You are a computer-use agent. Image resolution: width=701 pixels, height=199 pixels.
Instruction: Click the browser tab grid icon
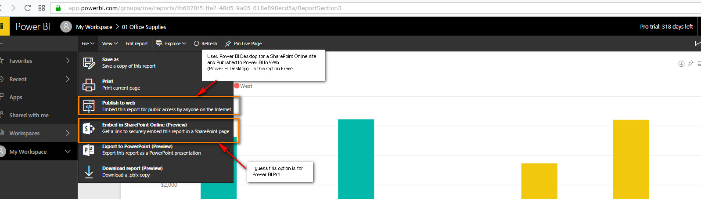[42, 8]
